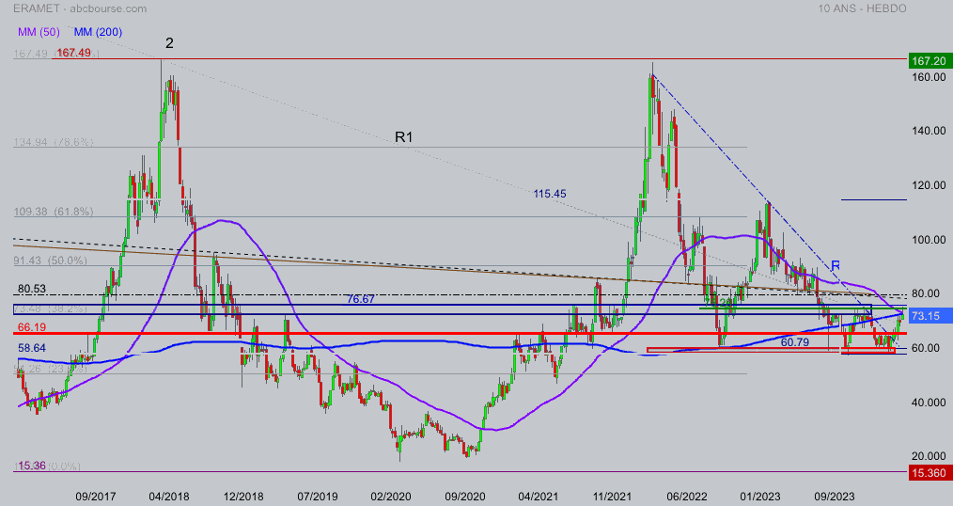Click the blue 58.64 label

pos(32,348)
